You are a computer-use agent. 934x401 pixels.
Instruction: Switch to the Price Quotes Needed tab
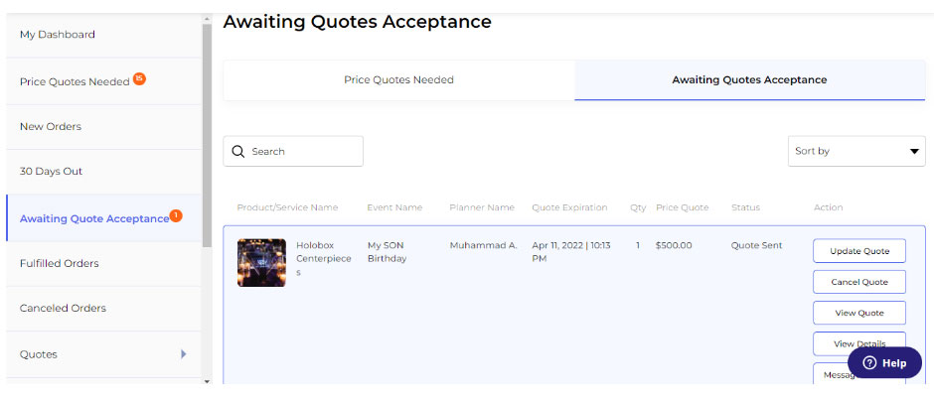click(398, 80)
